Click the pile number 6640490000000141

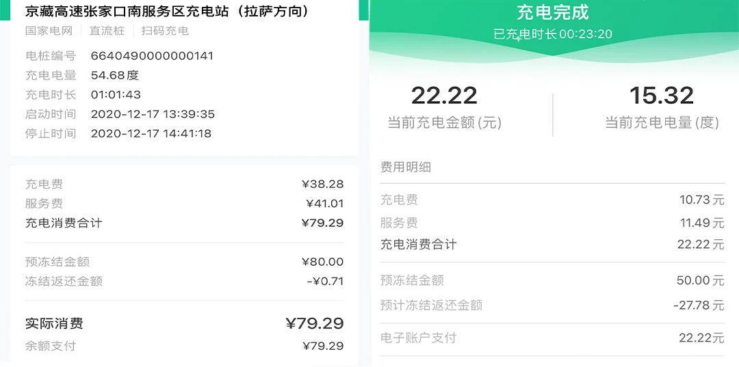152,56
